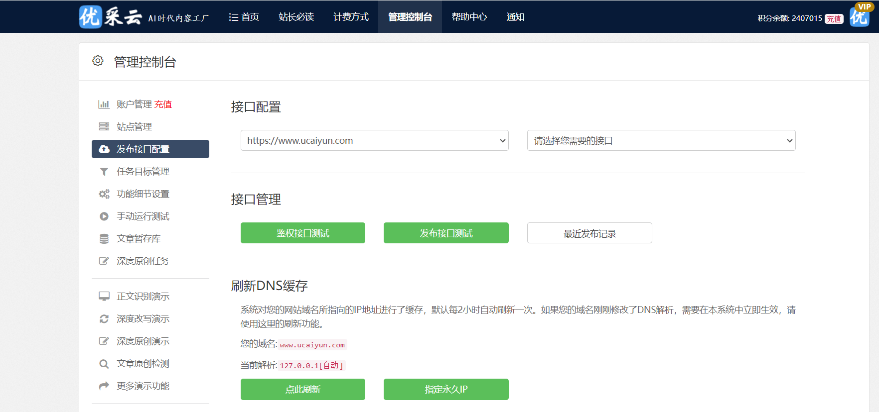Open the site URL dropdown showing ucaiyun.com

coord(374,141)
